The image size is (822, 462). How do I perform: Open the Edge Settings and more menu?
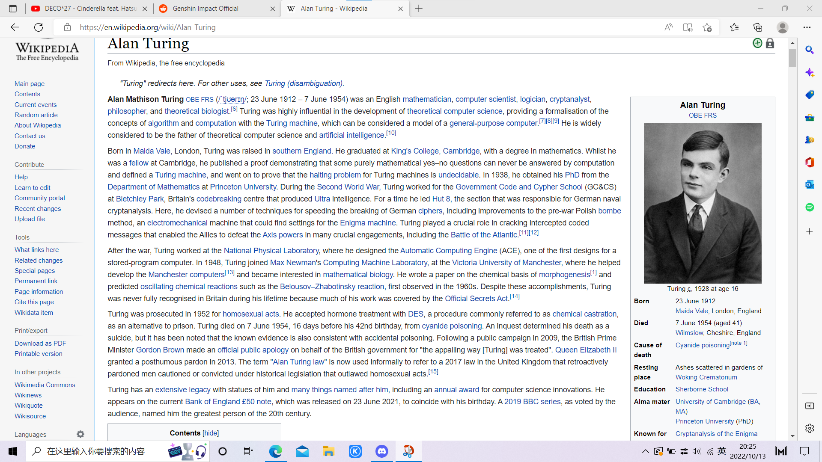tap(807, 27)
